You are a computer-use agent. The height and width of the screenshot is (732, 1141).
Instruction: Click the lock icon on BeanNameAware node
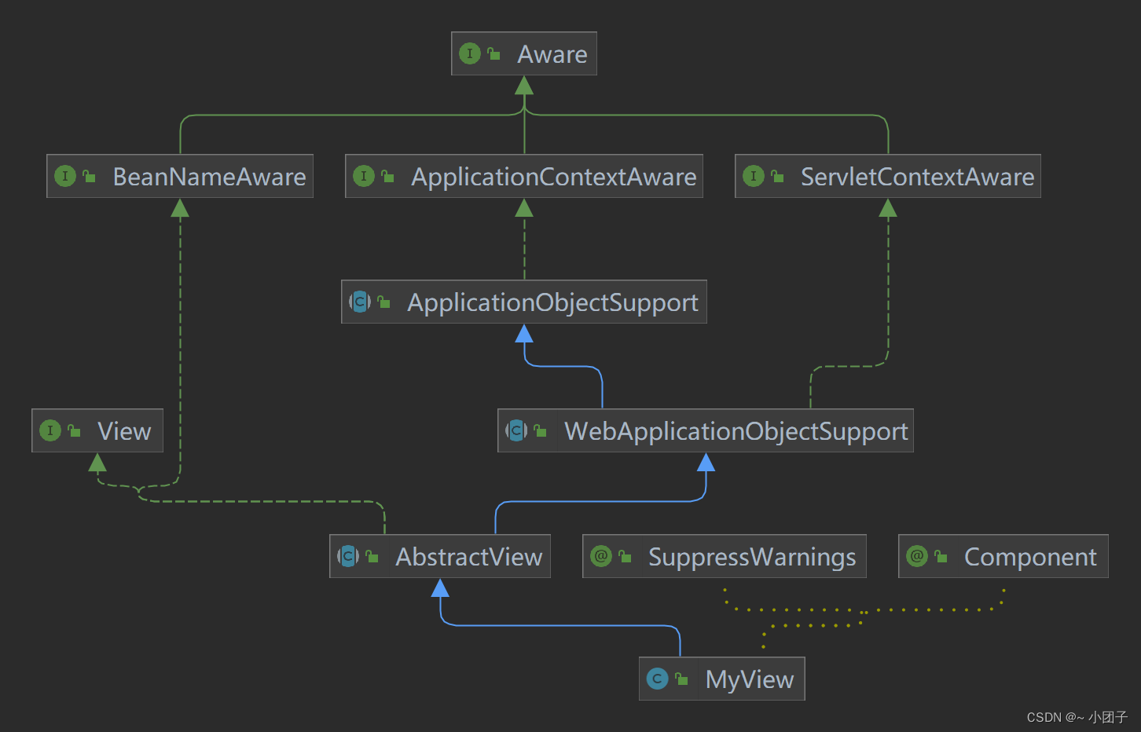(x=90, y=176)
